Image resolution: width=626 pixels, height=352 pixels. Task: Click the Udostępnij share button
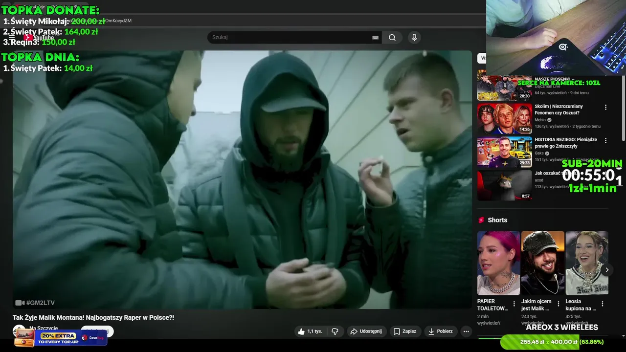click(x=367, y=331)
